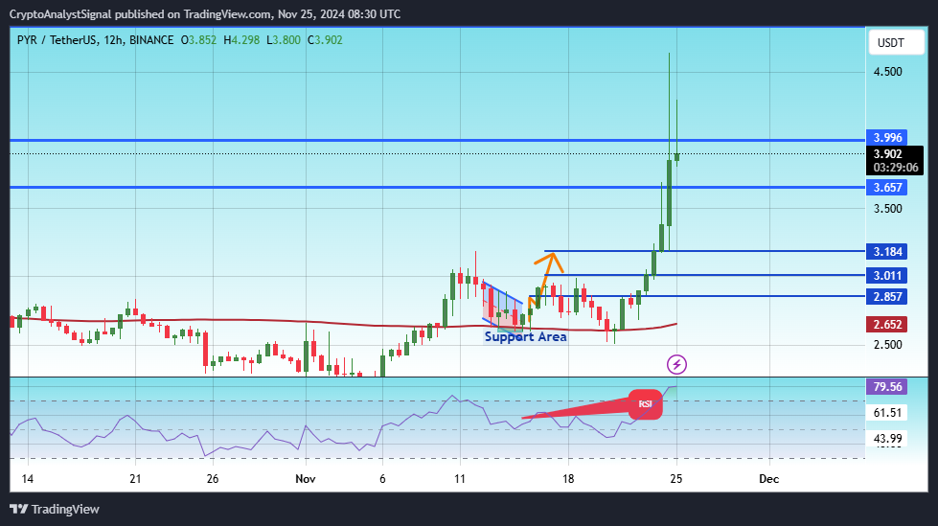
Task: Click the Dec date axis label
Action: (768, 479)
